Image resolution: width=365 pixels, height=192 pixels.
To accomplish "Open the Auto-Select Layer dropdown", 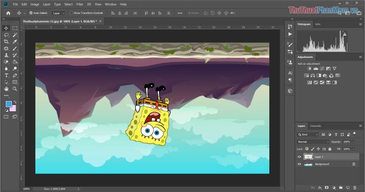I will click(x=58, y=13).
